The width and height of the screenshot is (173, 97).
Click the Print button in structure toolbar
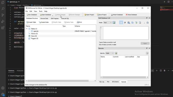(79, 22)
